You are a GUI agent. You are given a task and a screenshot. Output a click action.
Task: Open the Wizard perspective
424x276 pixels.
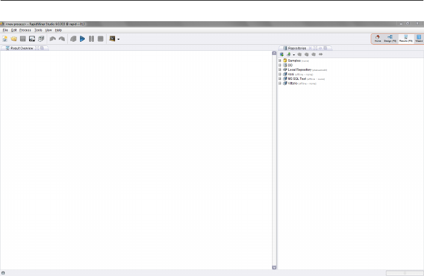[x=419, y=39]
